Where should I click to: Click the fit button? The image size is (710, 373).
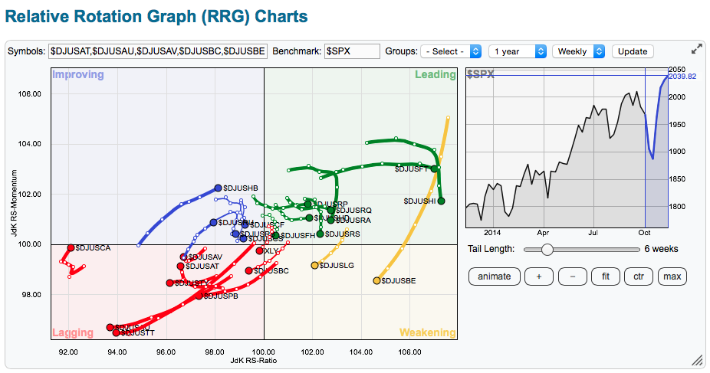click(x=606, y=276)
